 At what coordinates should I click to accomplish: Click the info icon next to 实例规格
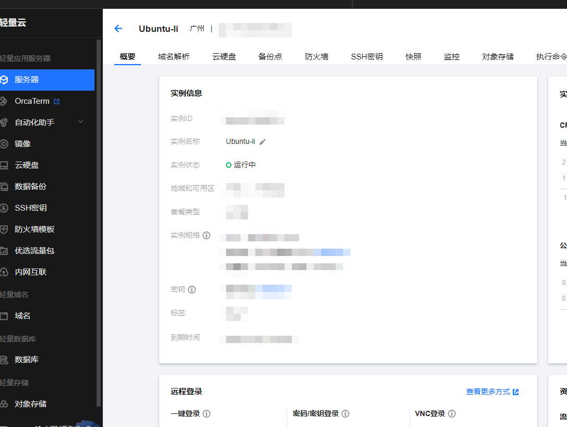coord(206,235)
